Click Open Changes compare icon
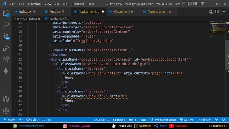Screen dimensions: 229x129 (x=211, y=11)
